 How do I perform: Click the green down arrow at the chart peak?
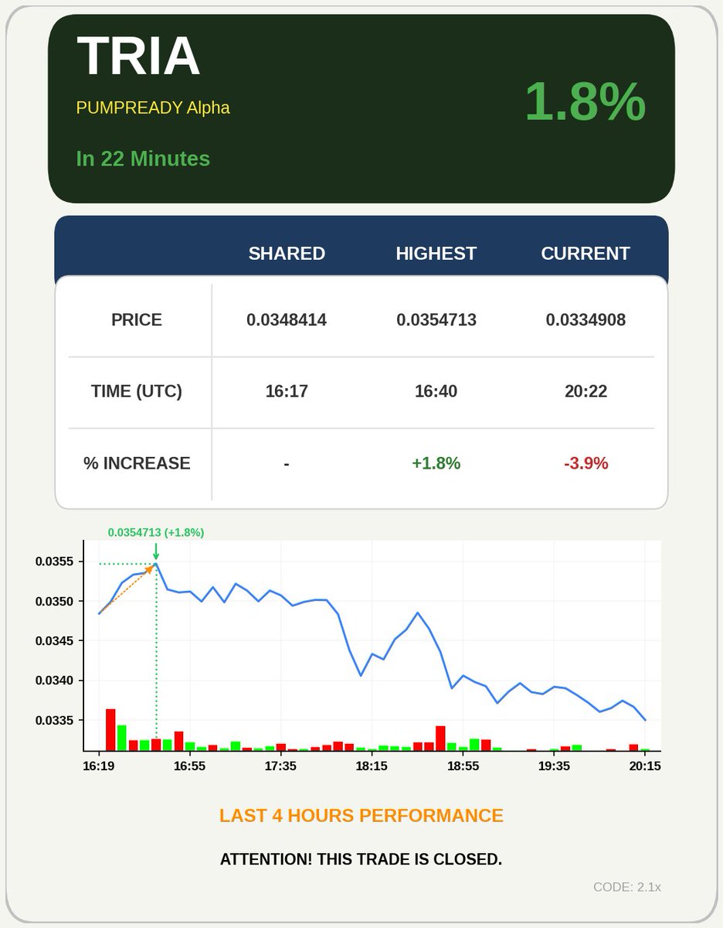click(156, 551)
